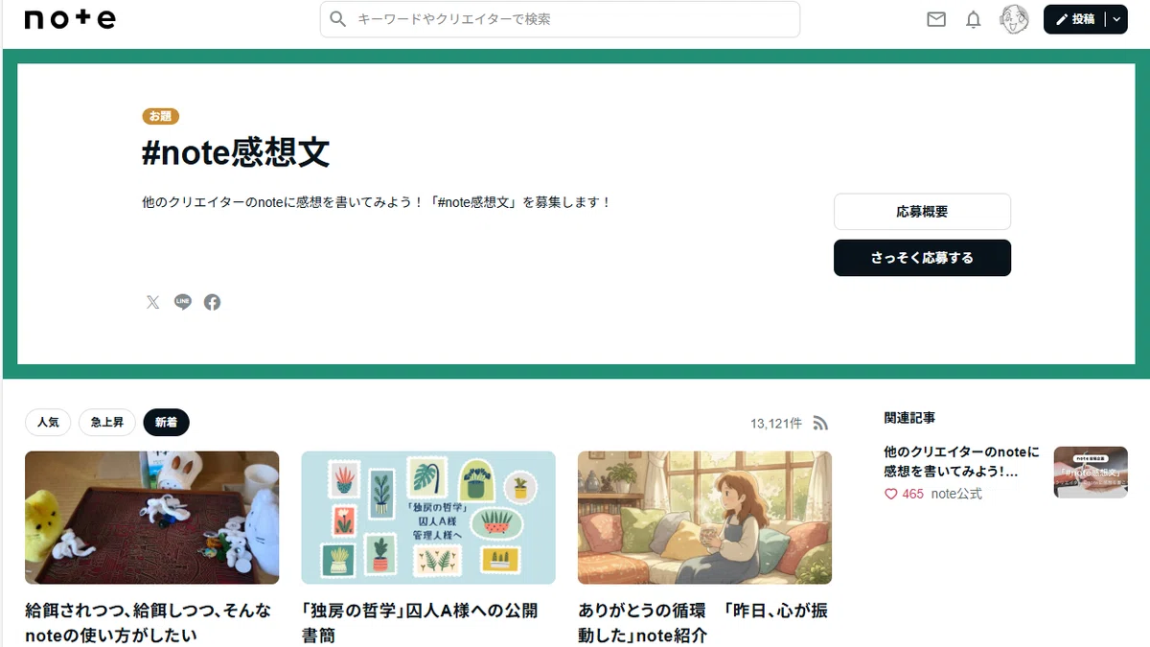Like the related article heart icon
1150x647 pixels.
point(890,494)
